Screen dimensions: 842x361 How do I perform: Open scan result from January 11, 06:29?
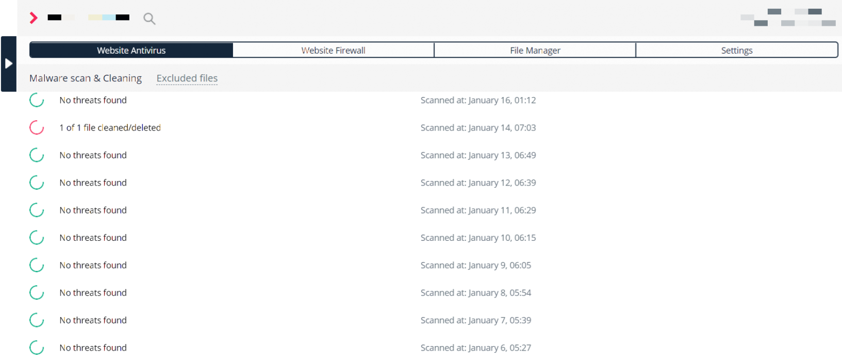pyautogui.click(x=478, y=210)
